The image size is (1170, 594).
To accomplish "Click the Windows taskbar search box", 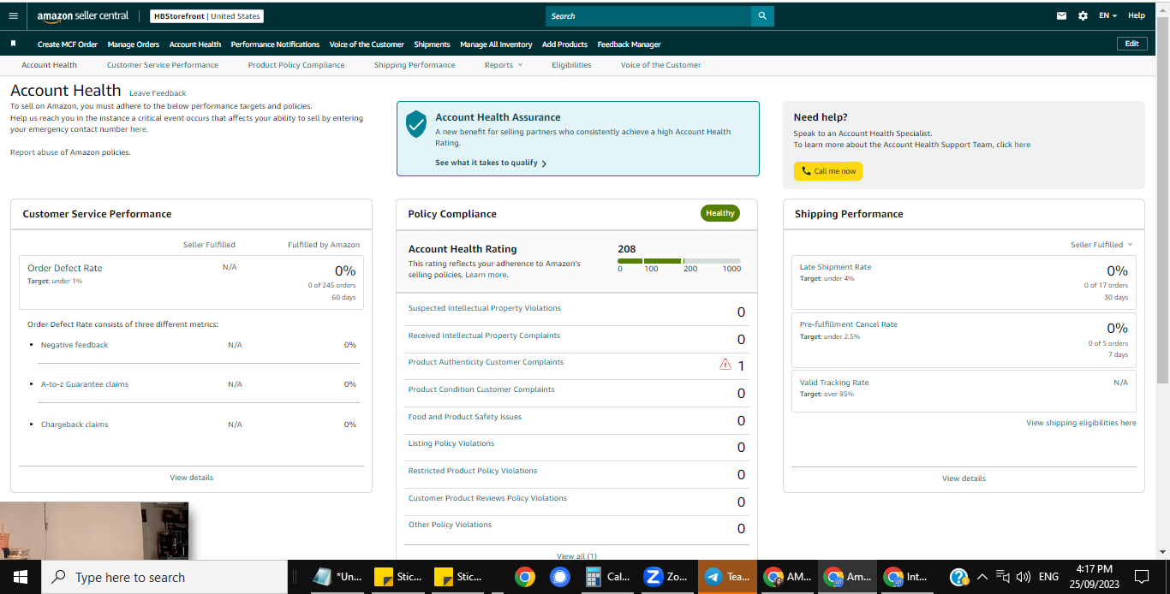I will tap(164, 577).
